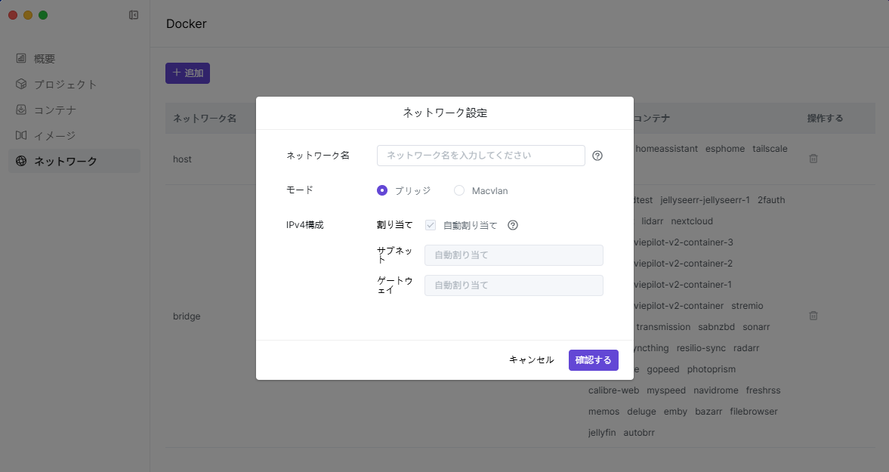Click help icon next to 自動割り当て
The width and height of the screenshot is (889, 472).
513,225
